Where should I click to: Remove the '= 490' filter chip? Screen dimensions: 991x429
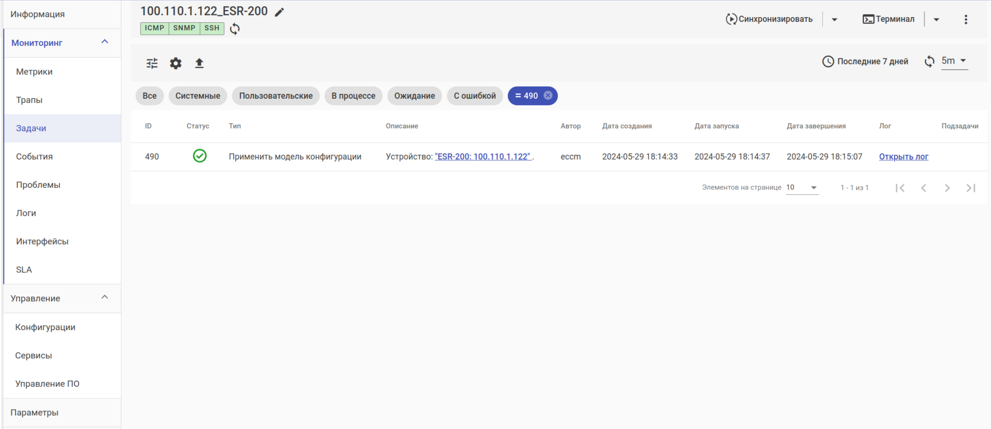click(x=548, y=95)
